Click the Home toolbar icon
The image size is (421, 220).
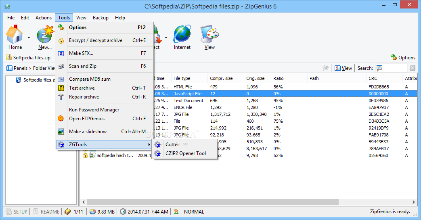point(14,34)
